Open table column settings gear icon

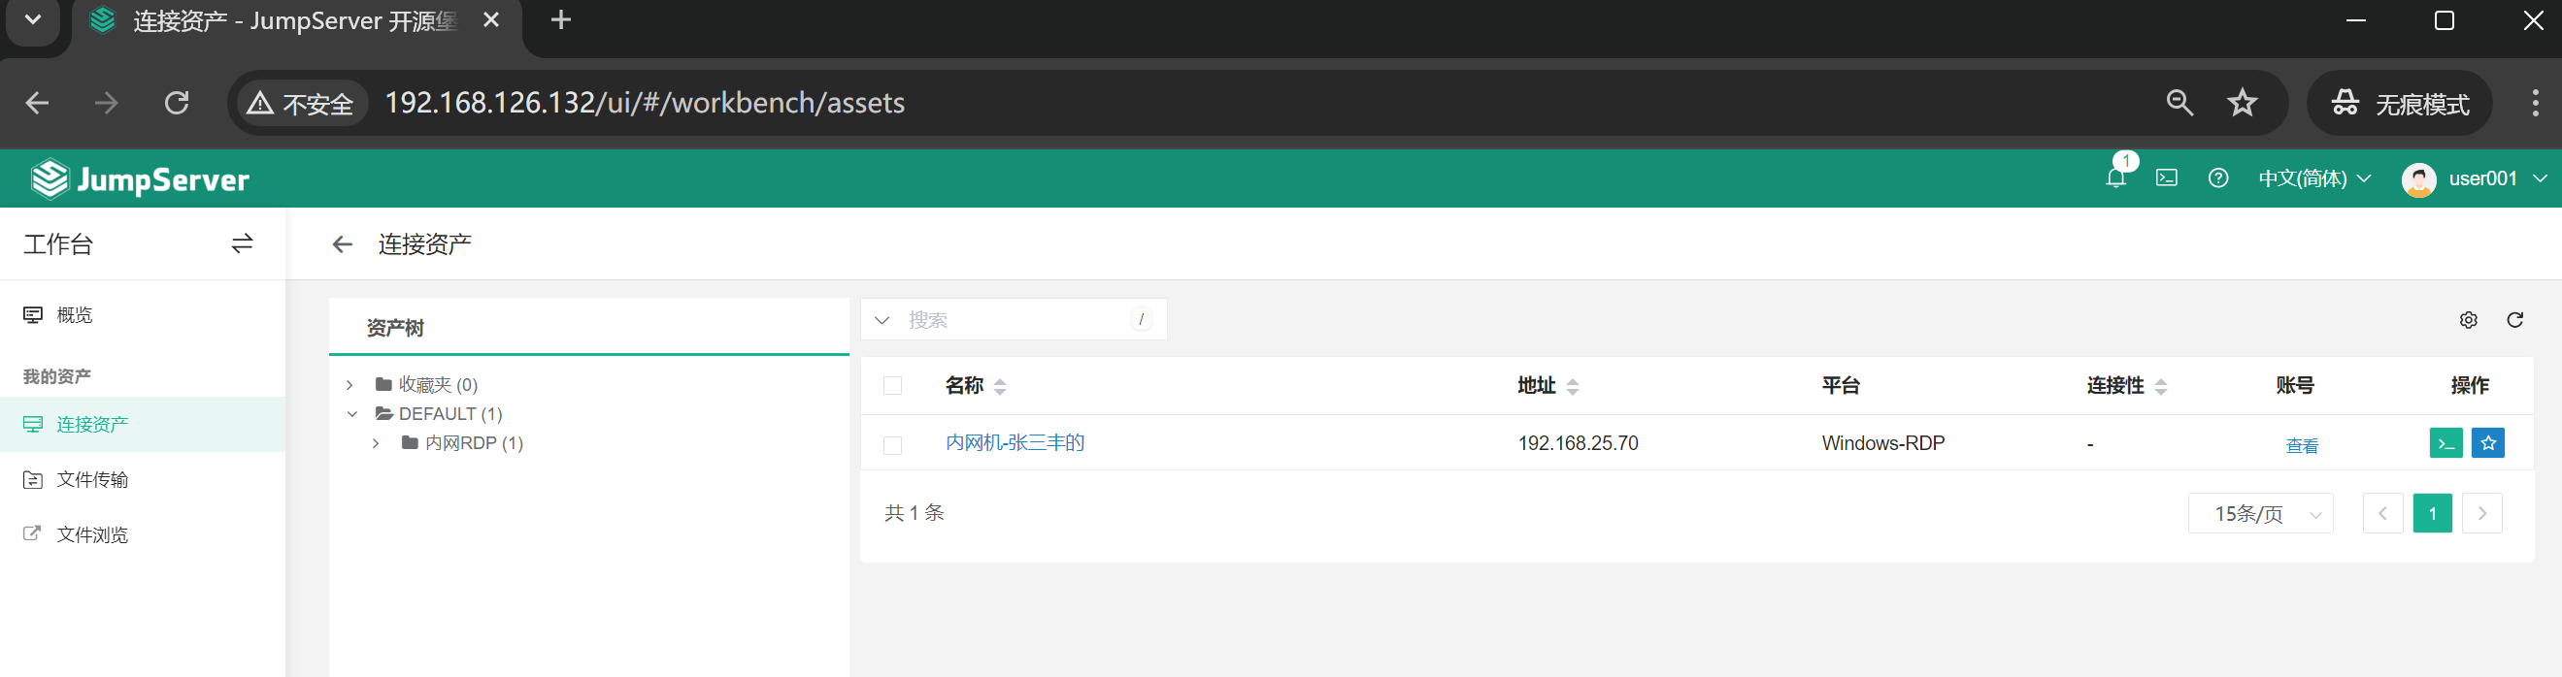[2469, 320]
